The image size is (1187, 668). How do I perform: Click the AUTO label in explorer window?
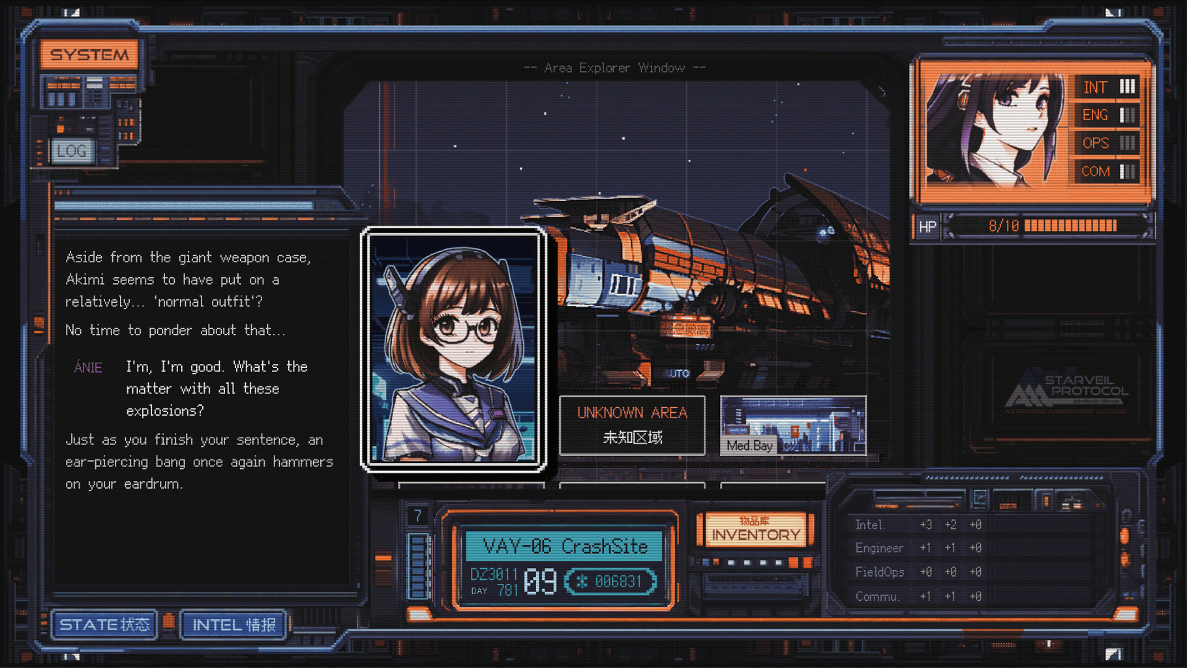click(678, 374)
